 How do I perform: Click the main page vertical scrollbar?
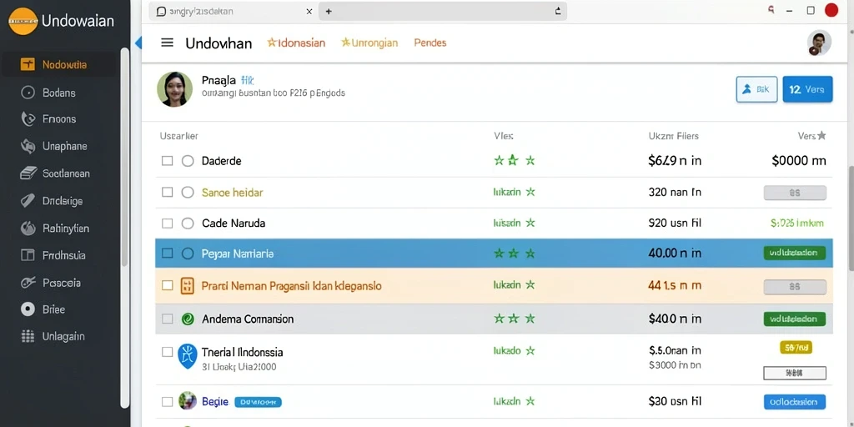850,218
